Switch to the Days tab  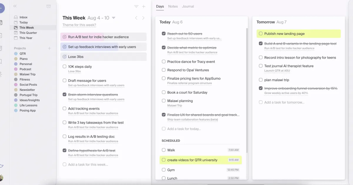click(x=160, y=6)
